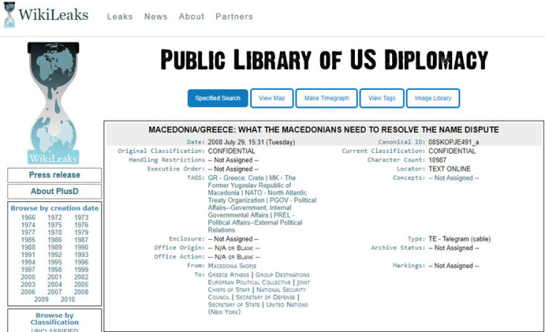Click the Macedonia Skopje sender link
This screenshot has height=332, width=545.
tap(232, 266)
